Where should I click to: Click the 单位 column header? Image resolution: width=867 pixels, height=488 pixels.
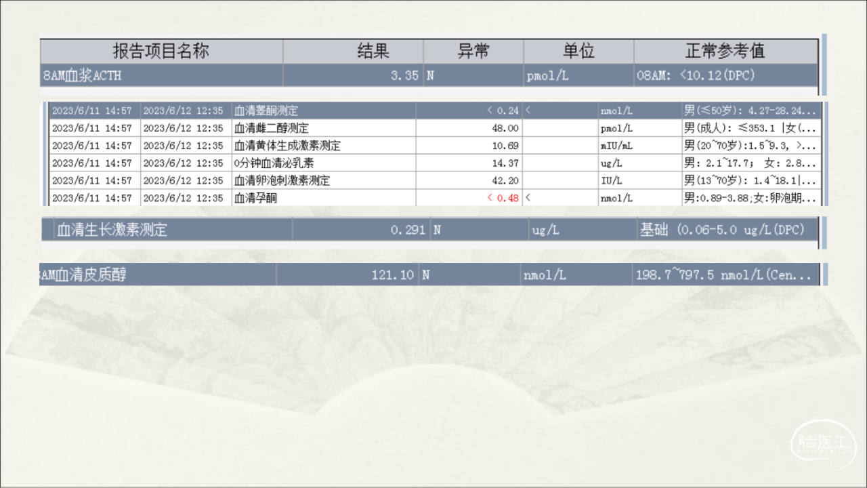click(578, 52)
